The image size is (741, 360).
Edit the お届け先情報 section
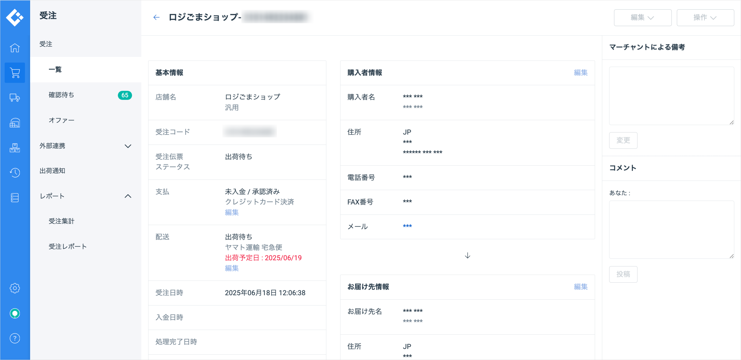point(580,287)
